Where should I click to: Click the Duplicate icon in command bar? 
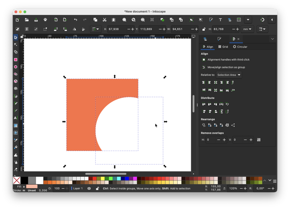coord(162,20)
